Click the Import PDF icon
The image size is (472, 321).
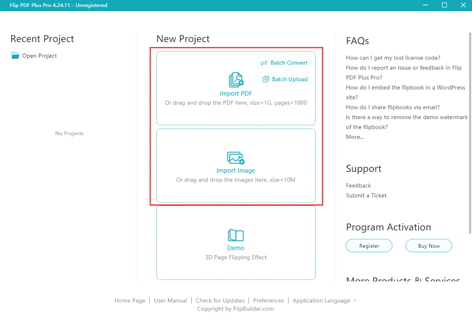(x=236, y=80)
